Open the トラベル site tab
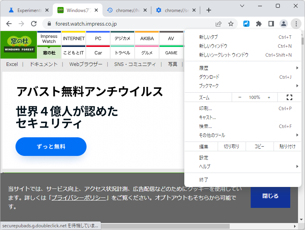Screen dimensions: 305x230 pyautogui.click(x=122, y=53)
